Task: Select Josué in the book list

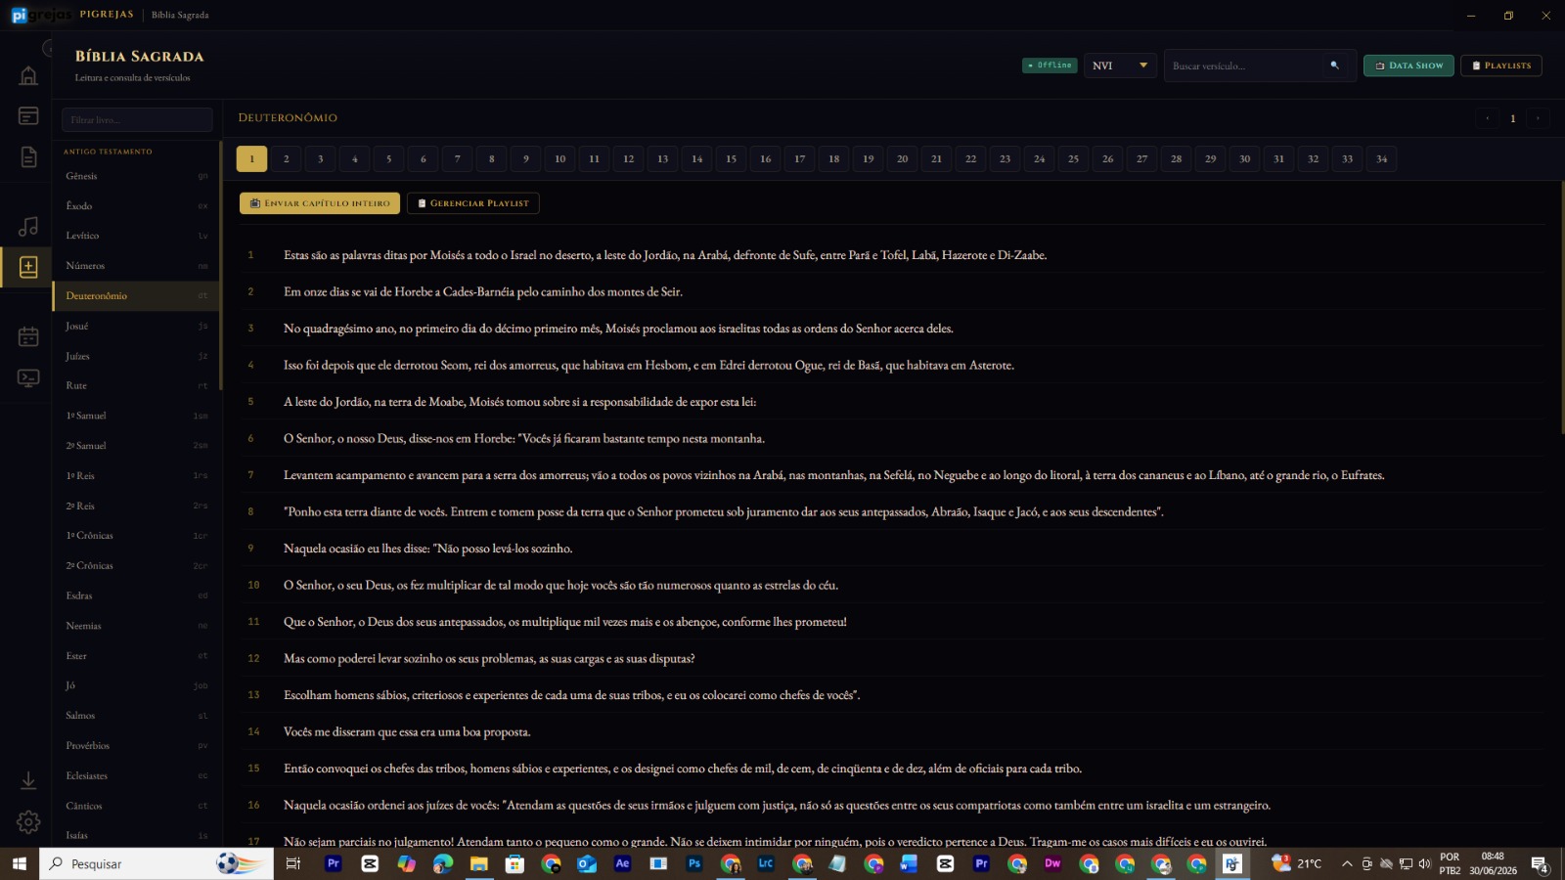Action: click(136, 327)
